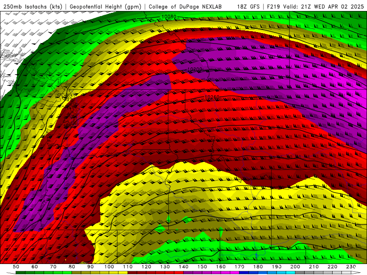Click the 180 value on the legend
The image size is (367, 275).
[258, 267]
